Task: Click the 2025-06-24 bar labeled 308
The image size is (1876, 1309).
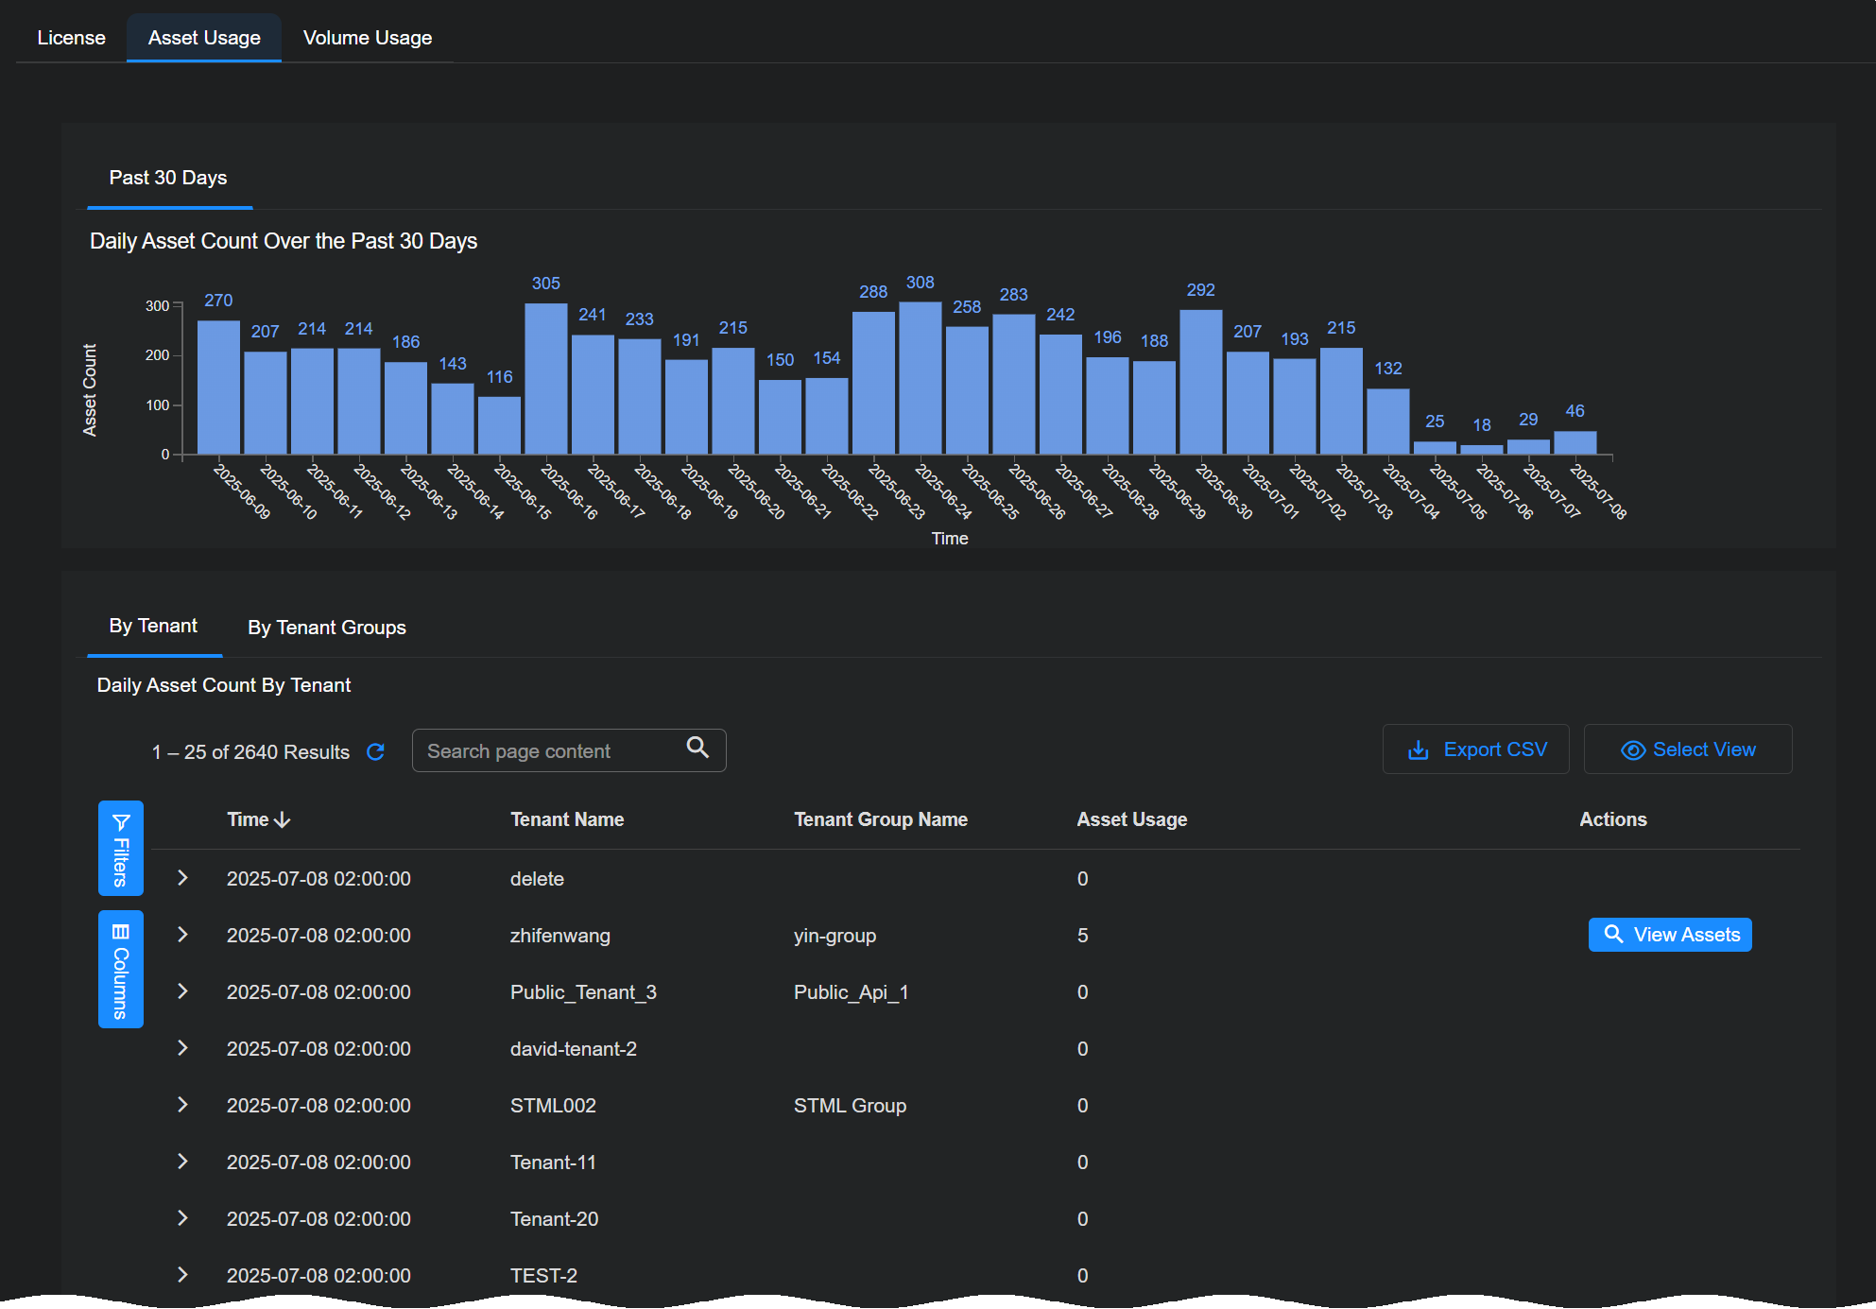Action: pyautogui.click(x=920, y=378)
